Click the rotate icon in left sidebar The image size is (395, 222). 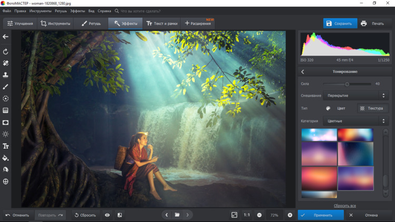[x=6, y=52]
